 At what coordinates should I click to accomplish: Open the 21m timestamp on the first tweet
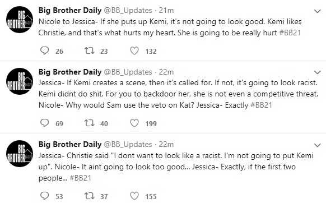coord(166,10)
